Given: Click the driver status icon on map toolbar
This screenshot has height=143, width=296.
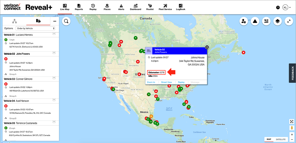Looking at the screenshot, I should (x=244, y=21).
